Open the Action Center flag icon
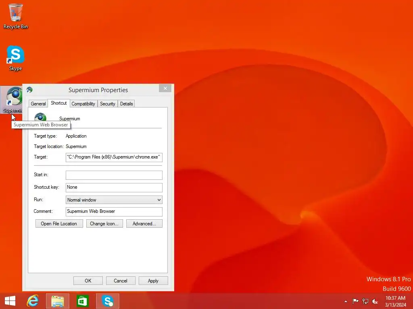Viewport: 413px width, 309px height. click(355, 301)
